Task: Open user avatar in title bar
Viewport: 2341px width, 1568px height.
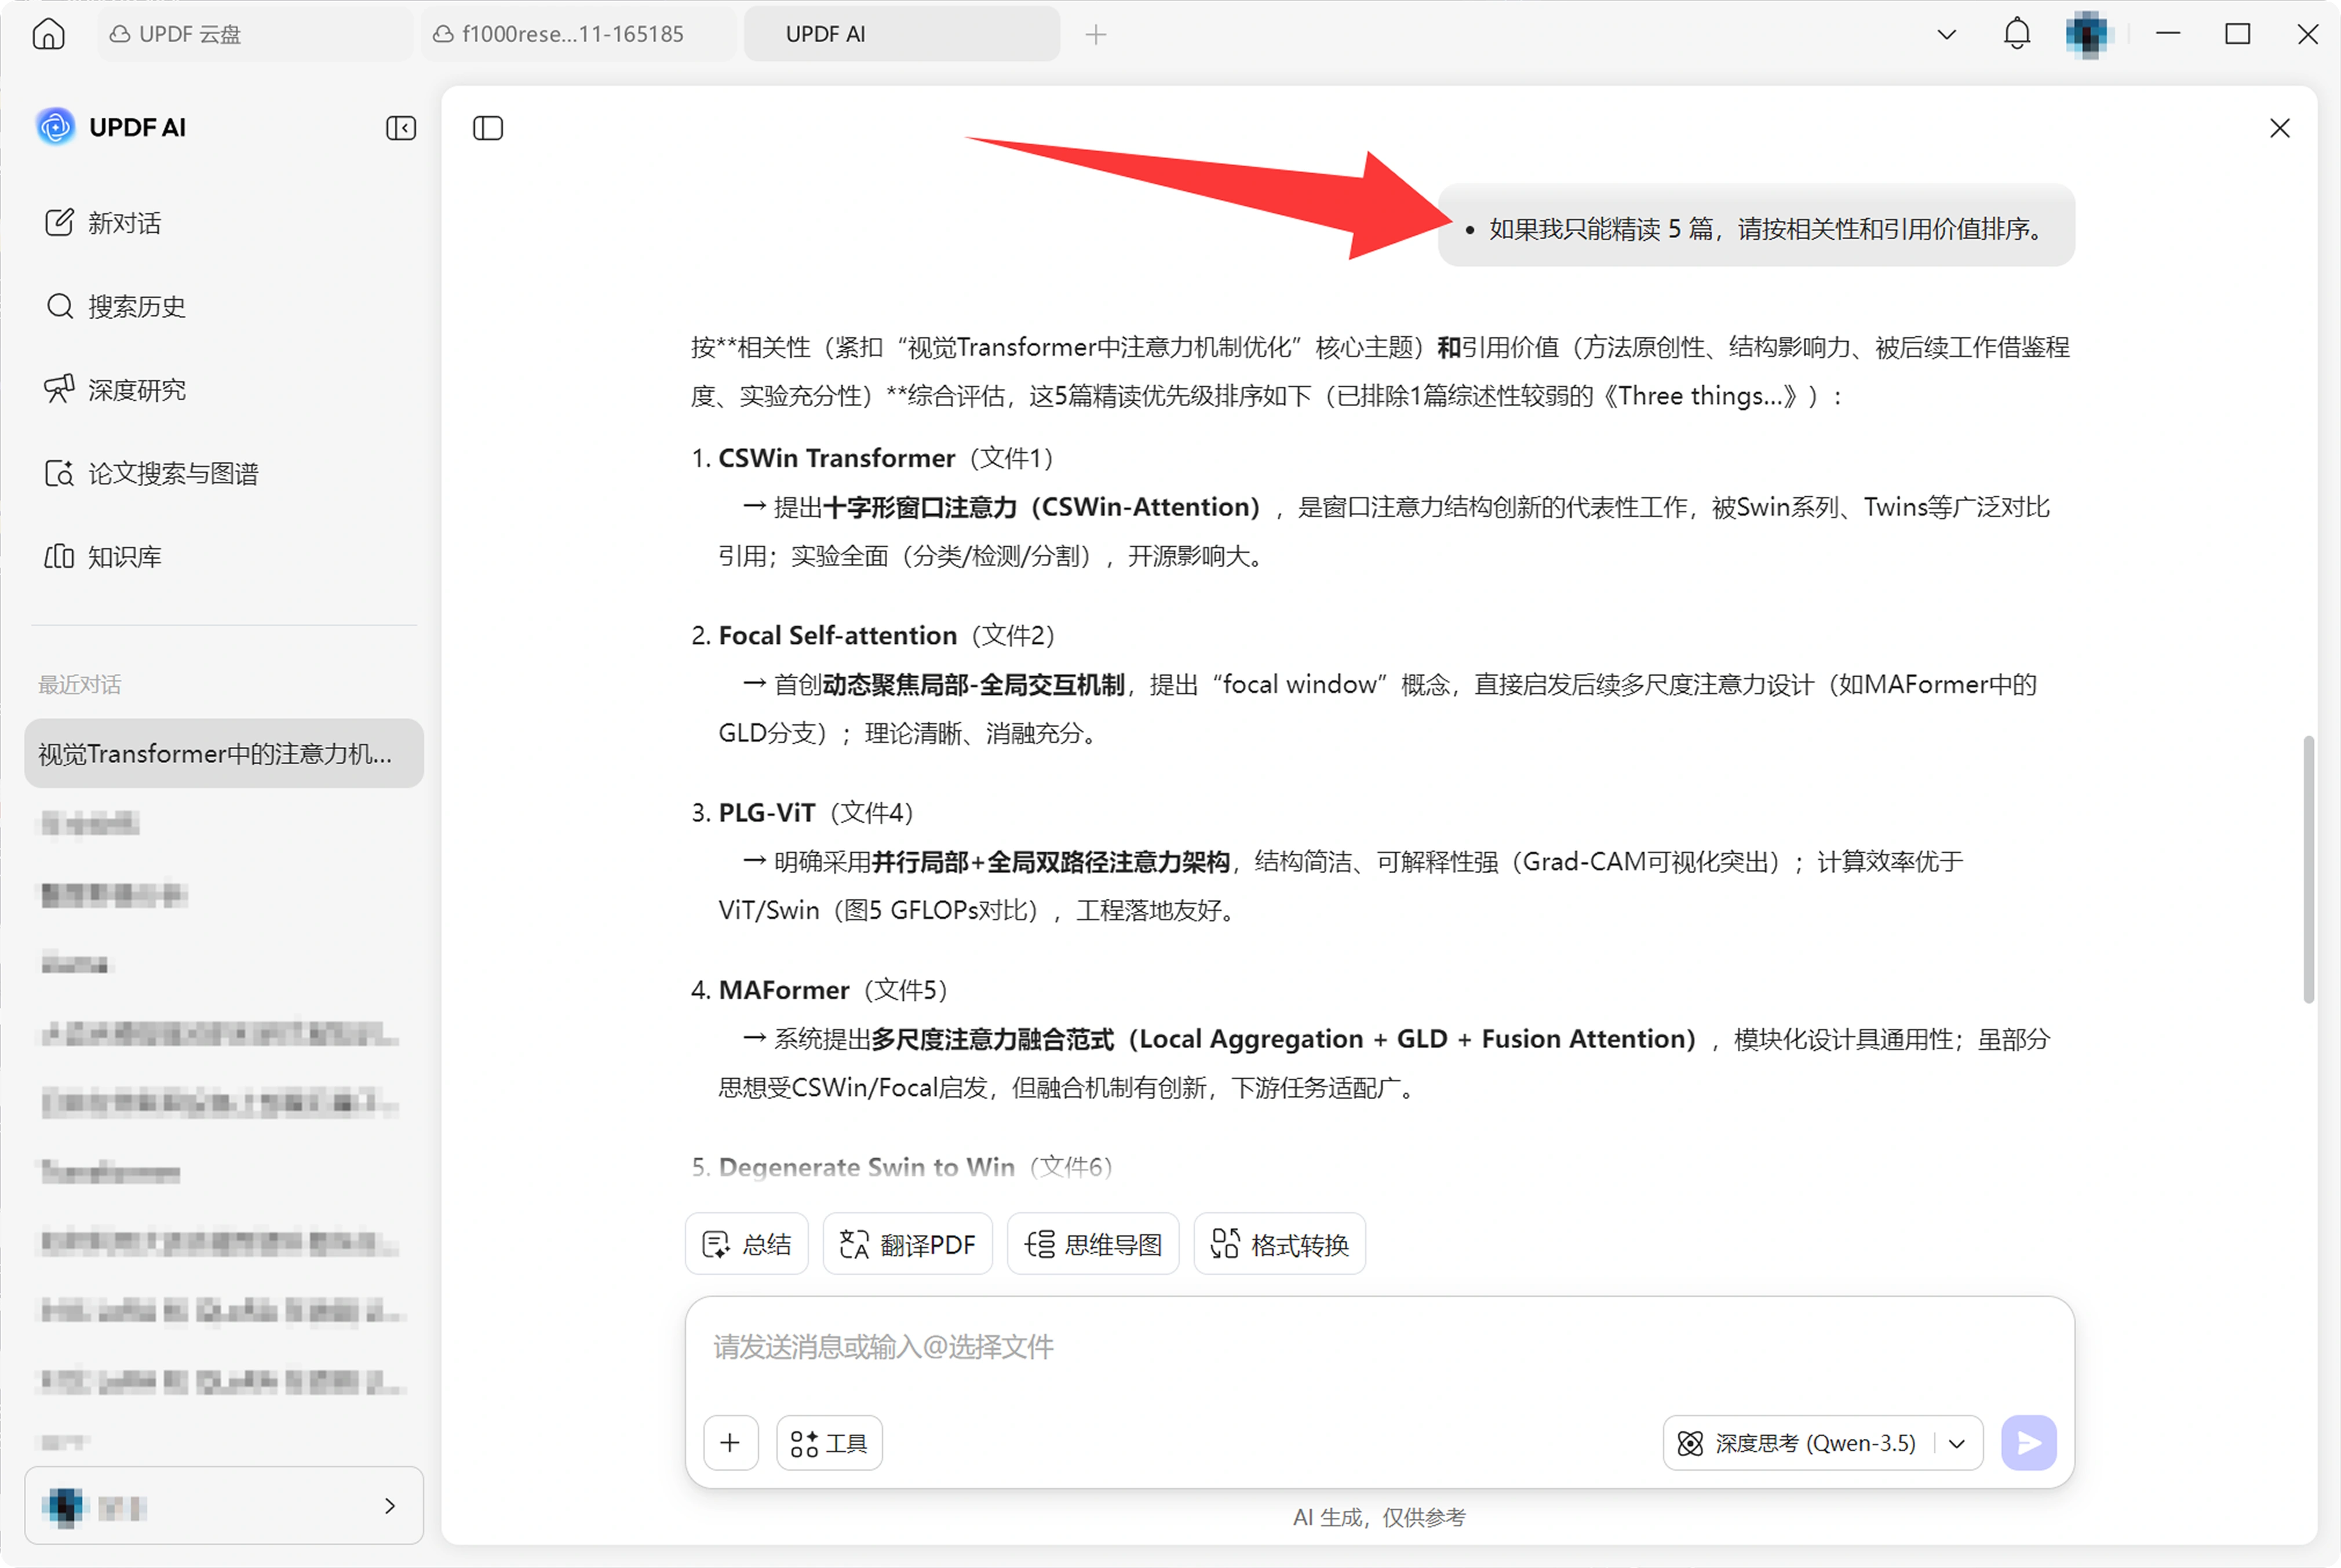Action: [x=2087, y=35]
